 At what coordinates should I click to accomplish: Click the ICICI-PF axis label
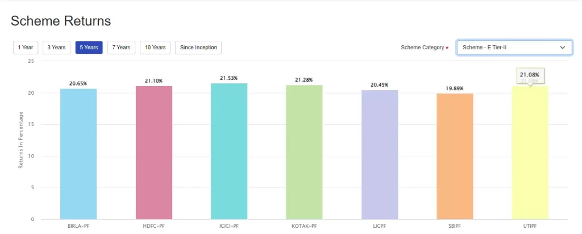tap(229, 226)
